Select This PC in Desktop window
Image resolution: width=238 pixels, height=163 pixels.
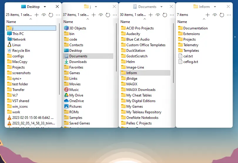pos(15,34)
